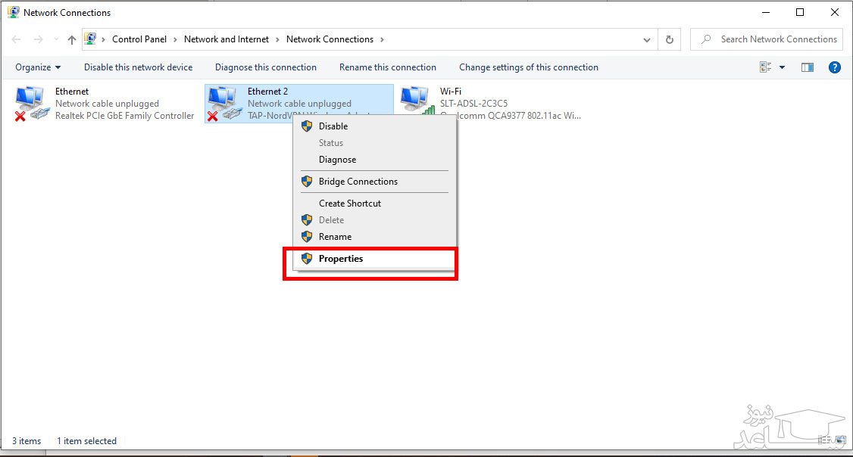Viewport: 853px width, 457px height.
Task: Click the Help question mark icon
Action: (x=835, y=67)
